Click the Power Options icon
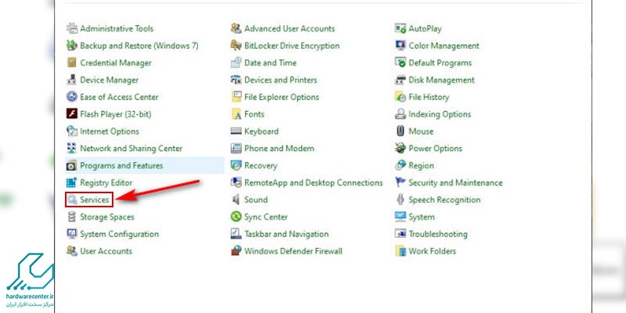This screenshot has height=313, width=626. 401,149
